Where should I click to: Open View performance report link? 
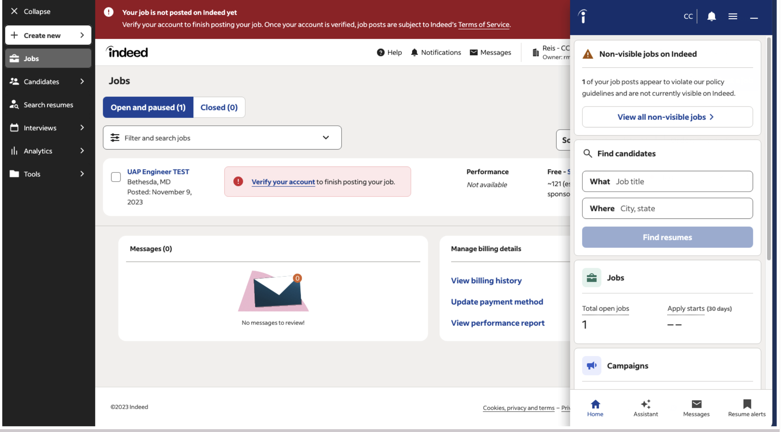click(x=498, y=323)
